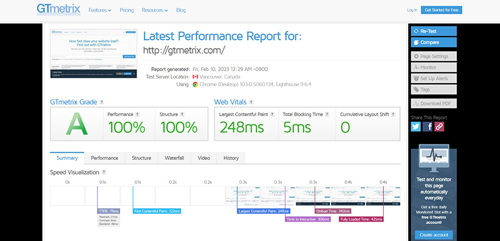The width and height of the screenshot is (500, 241).
Task: Click the Log In link
Action: pyautogui.click(x=412, y=10)
